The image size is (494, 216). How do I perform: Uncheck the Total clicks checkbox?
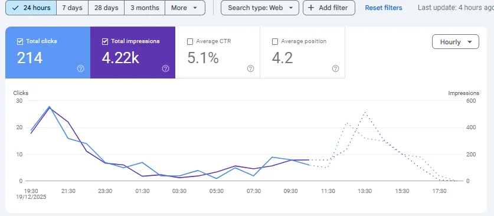click(20, 41)
